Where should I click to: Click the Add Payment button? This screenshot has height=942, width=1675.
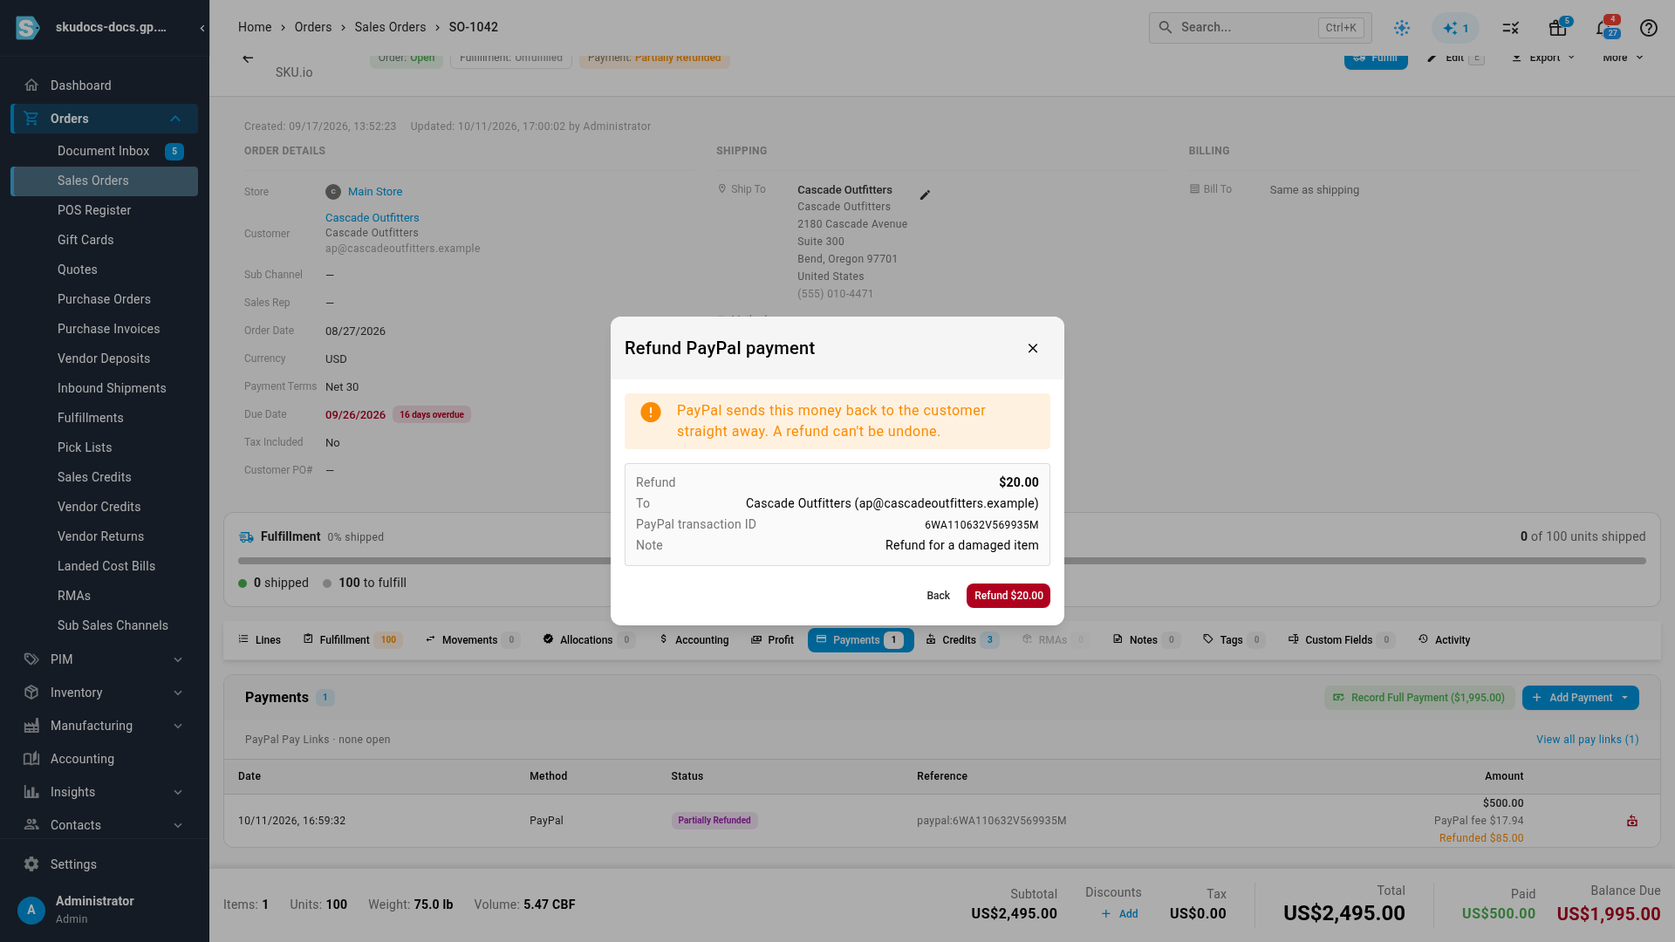(x=1570, y=698)
